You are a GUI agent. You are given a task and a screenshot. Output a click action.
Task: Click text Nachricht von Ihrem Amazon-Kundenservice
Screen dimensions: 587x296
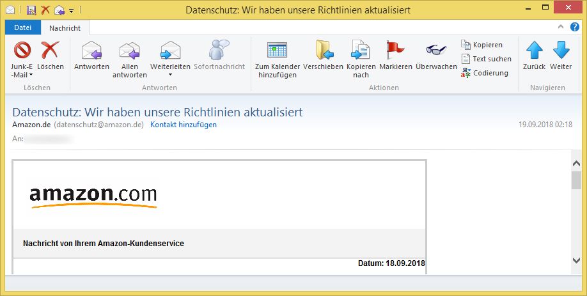pos(104,243)
